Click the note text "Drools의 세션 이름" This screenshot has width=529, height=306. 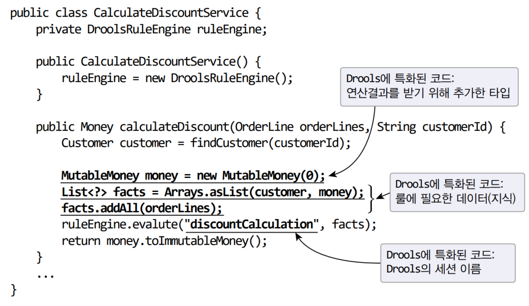pos(434,269)
